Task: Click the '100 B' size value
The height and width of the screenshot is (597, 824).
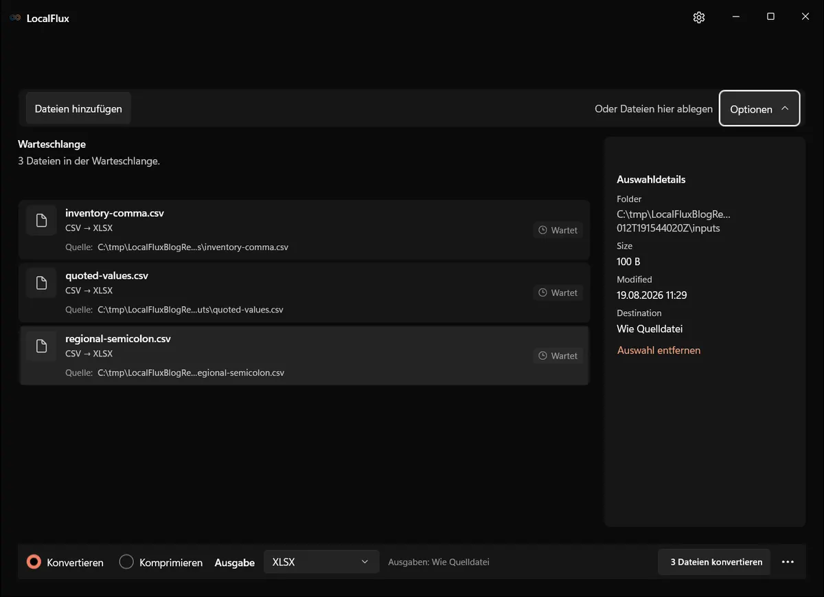Action: (x=629, y=262)
